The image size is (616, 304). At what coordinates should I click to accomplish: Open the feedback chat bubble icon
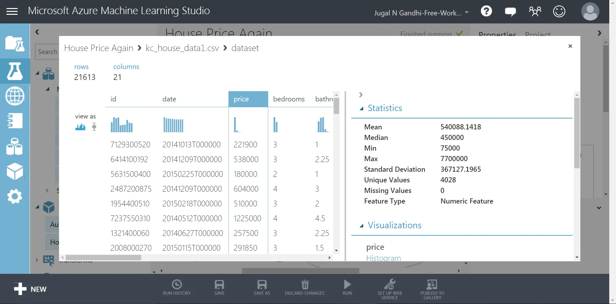pos(510,12)
